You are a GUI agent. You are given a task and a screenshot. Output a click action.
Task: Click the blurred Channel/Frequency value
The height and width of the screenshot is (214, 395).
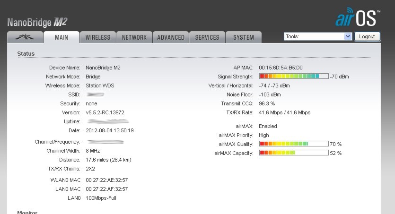pyautogui.click(x=105, y=142)
